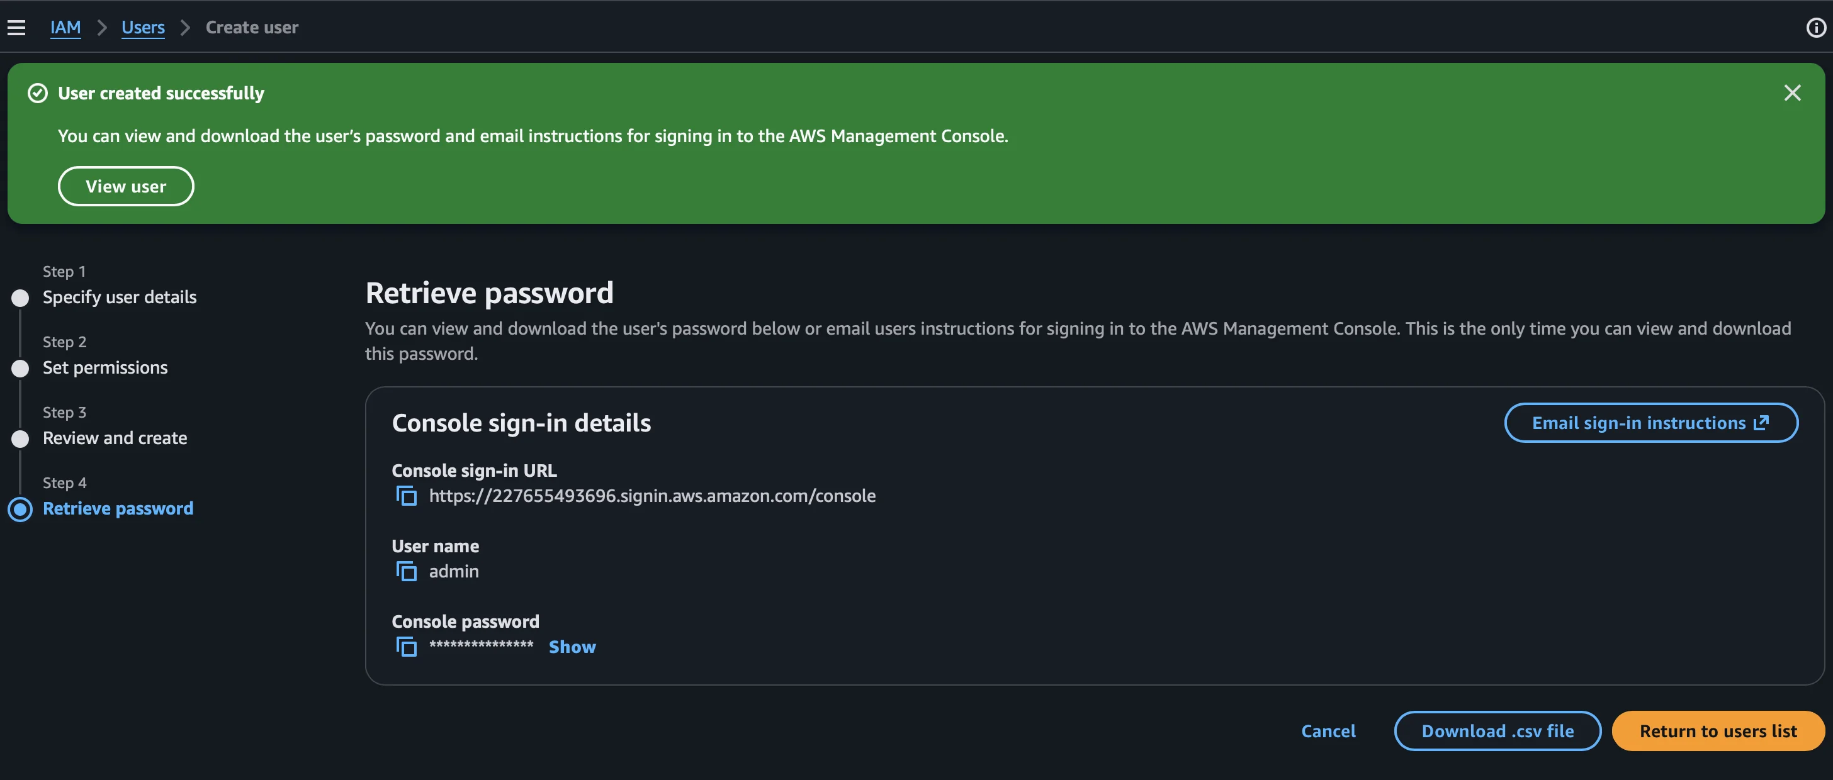The image size is (1833, 780).
Task: Return to users list
Action: (x=1717, y=731)
